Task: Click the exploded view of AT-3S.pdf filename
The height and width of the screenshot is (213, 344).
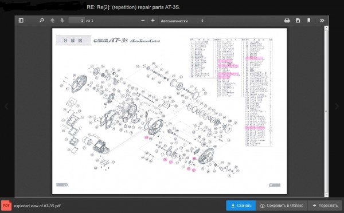Action: click(x=37, y=206)
